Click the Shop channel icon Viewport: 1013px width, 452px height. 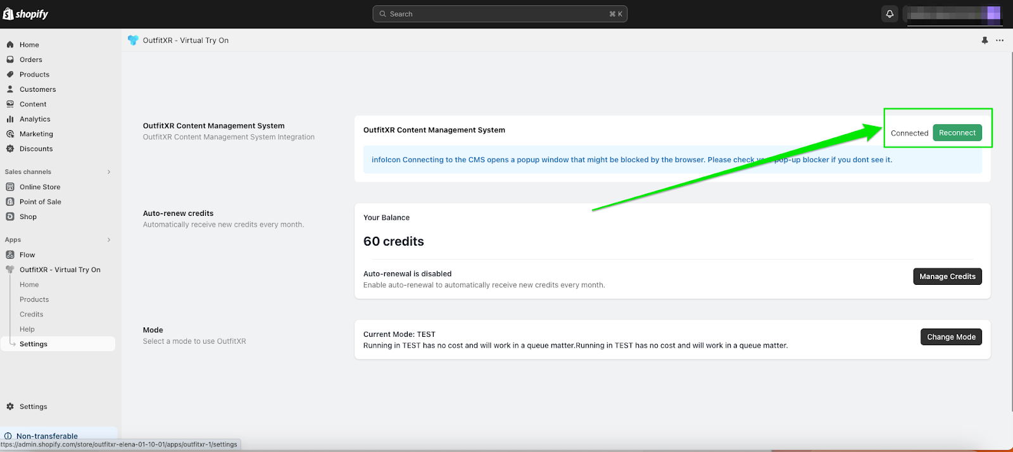pyautogui.click(x=10, y=217)
